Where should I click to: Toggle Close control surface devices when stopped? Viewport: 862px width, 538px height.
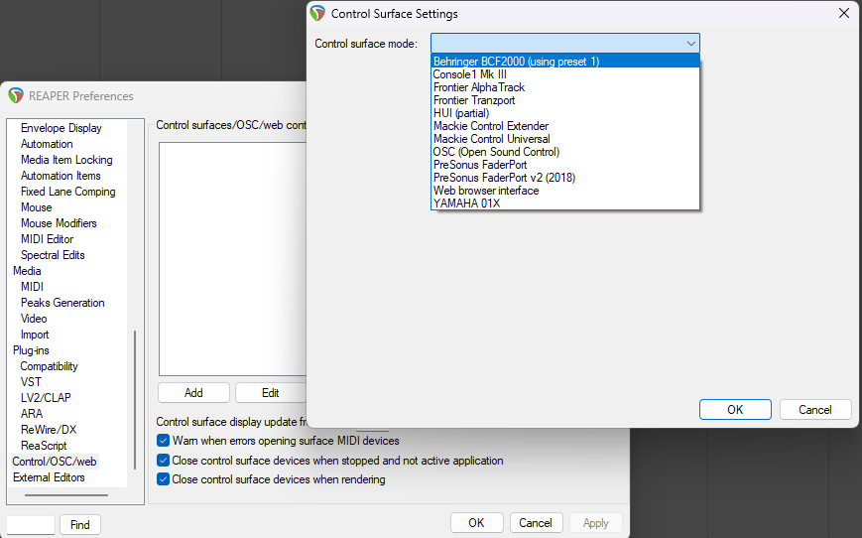pyautogui.click(x=163, y=461)
